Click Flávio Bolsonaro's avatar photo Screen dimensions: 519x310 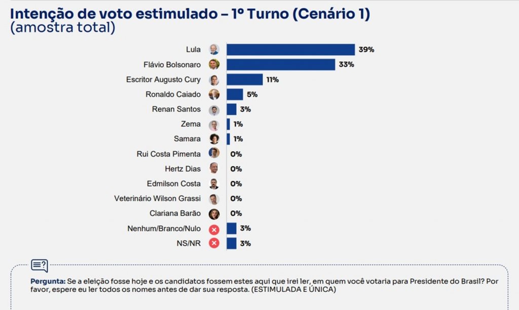[214, 64]
